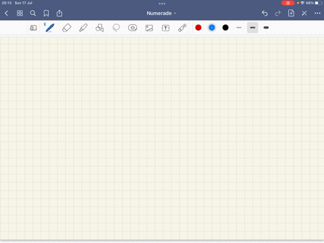This screenshot has width=324, height=243.
Task: Close the document with the X icon
Action: [304, 13]
